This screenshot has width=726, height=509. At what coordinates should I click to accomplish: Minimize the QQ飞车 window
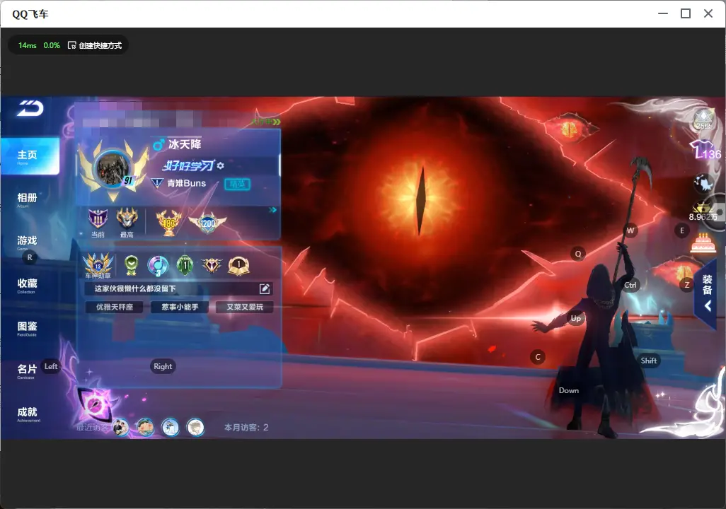tap(663, 14)
